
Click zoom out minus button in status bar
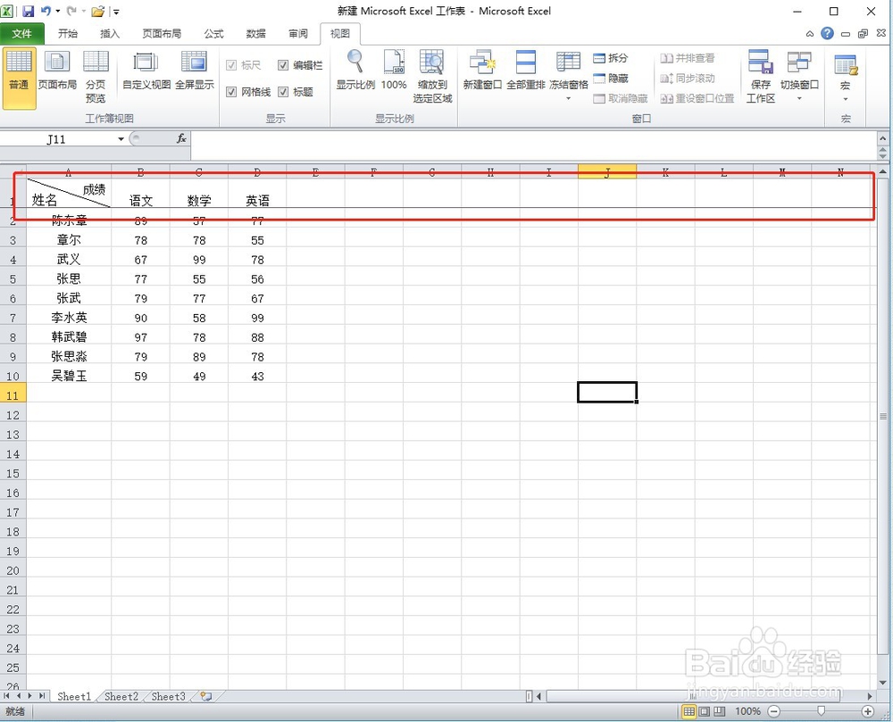[774, 711]
